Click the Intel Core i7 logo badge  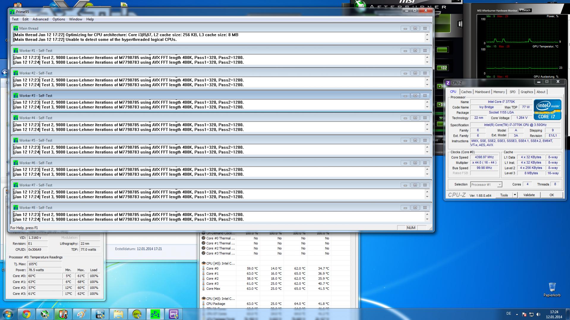coord(547,109)
